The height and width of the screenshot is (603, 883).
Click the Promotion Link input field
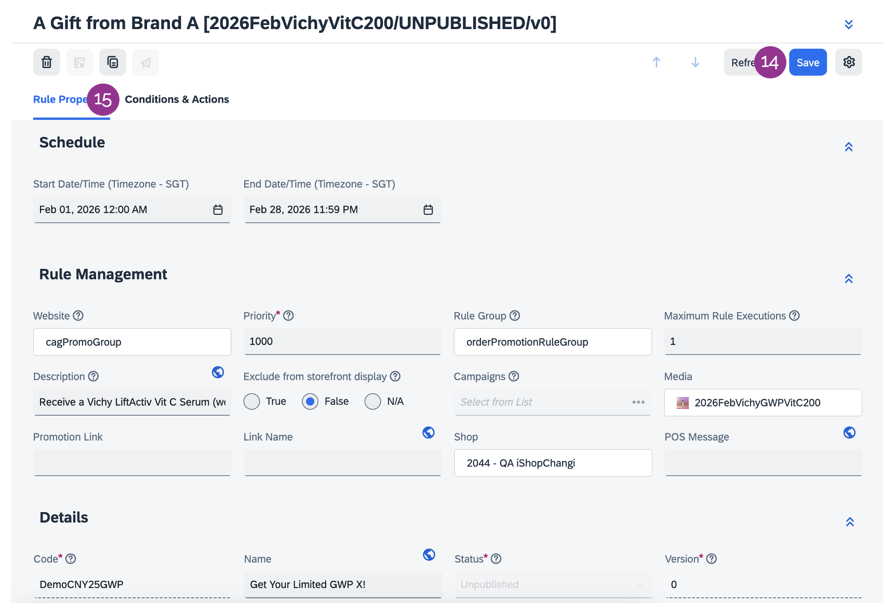coord(132,462)
